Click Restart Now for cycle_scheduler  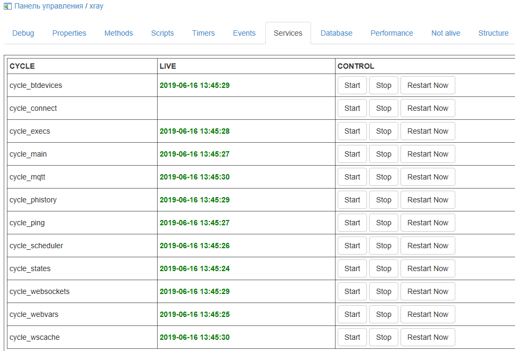(428, 246)
